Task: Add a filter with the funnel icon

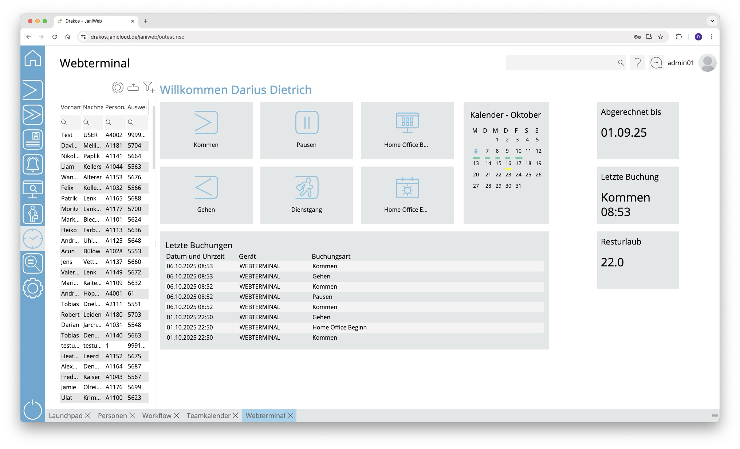Action: coord(149,87)
